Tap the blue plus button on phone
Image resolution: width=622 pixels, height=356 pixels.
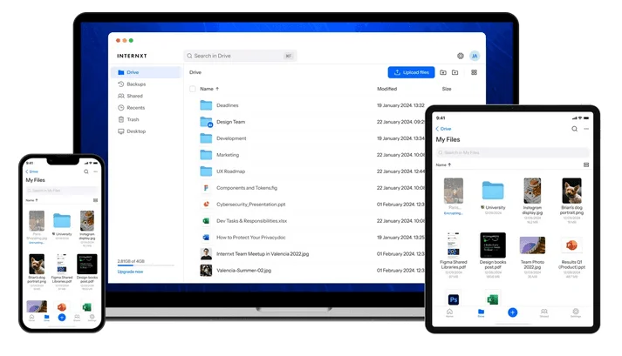(x=62, y=318)
